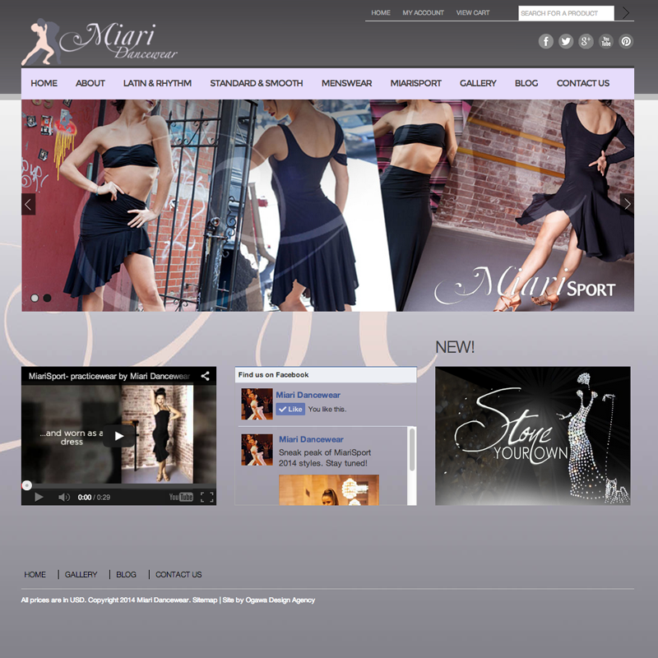This screenshot has height=658, width=658.
Task: Click the Facebook feed scrollbar
Action: point(412,449)
